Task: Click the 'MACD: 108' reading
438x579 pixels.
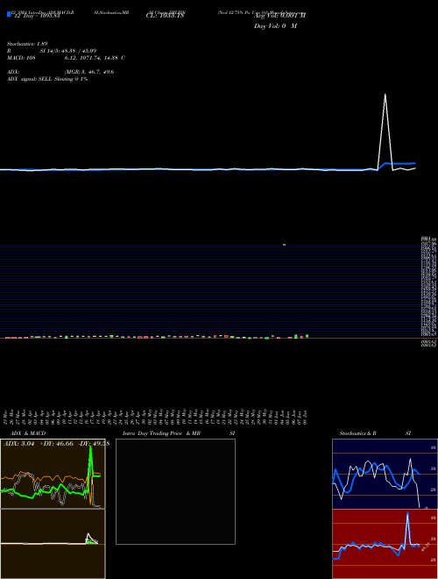Action: tap(21, 58)
